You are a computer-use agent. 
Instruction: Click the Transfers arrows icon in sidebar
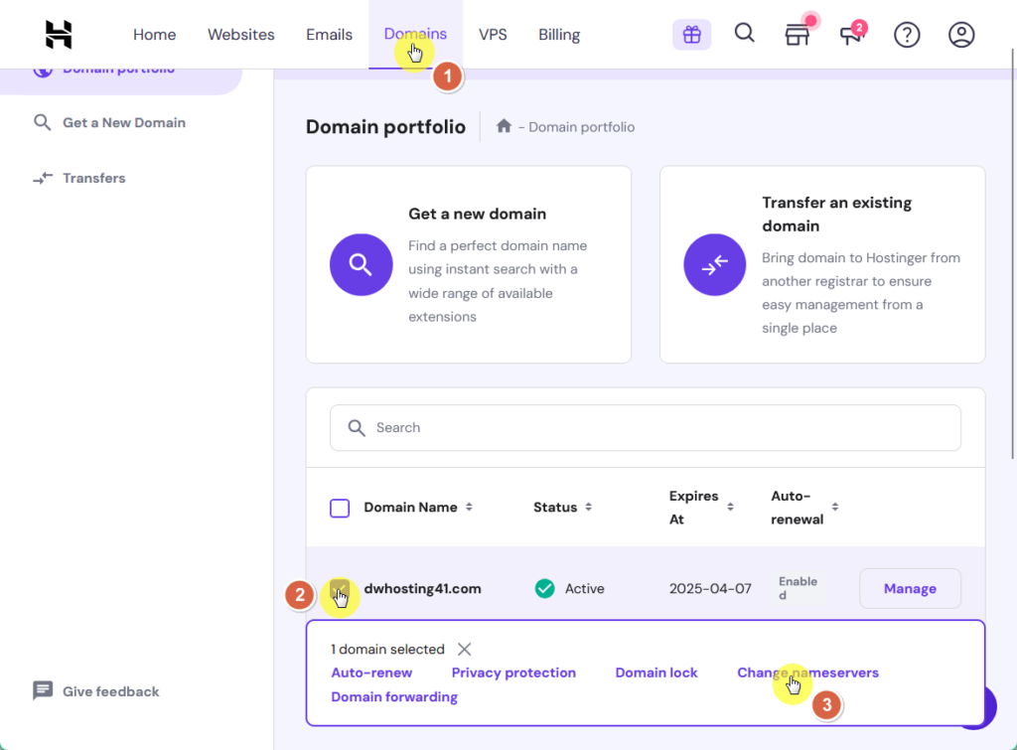pos(43,178)
